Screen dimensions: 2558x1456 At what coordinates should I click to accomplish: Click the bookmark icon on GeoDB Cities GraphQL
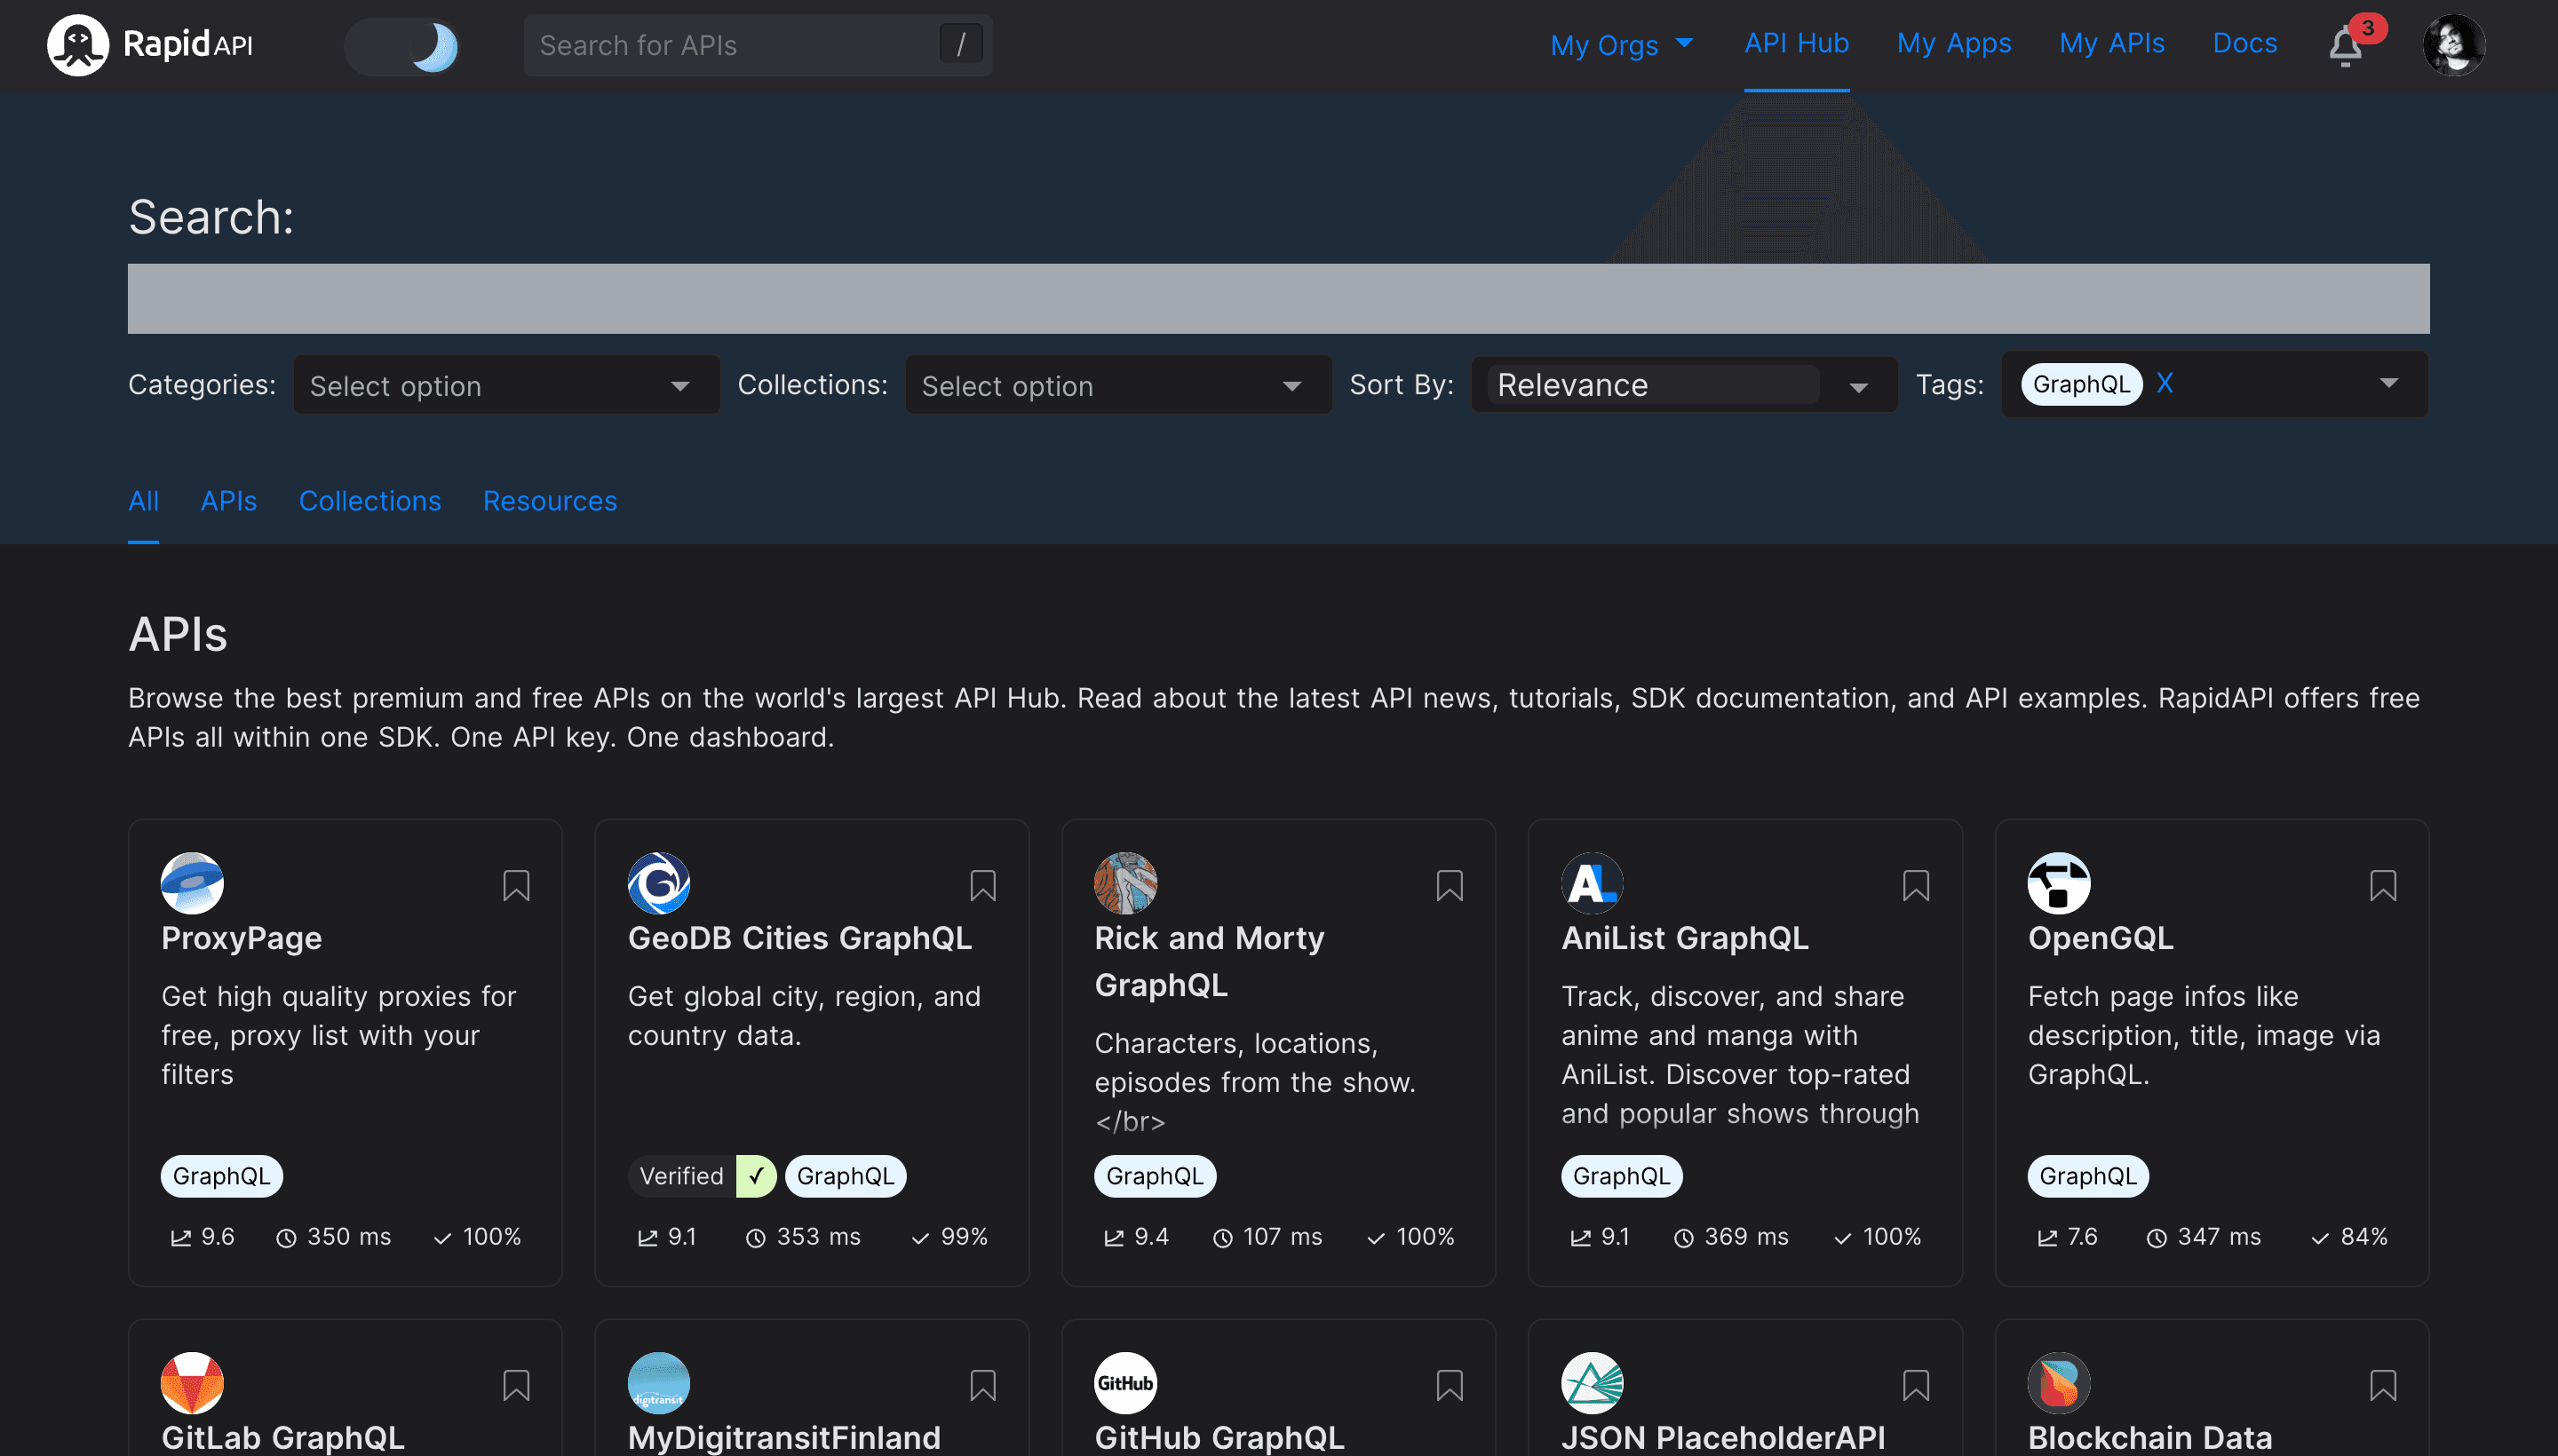(984, 883)
